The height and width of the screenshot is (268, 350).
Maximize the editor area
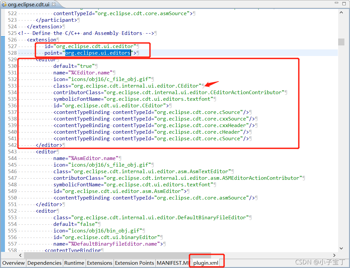tap(344, 3)
